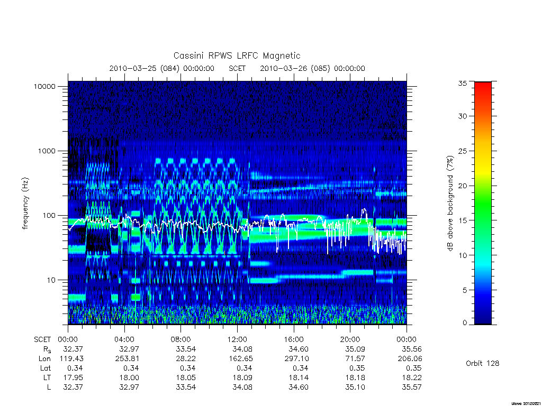Click the plot title 'Cassini RPWS LRFC Magnetic'

click(x=237, y=56)
